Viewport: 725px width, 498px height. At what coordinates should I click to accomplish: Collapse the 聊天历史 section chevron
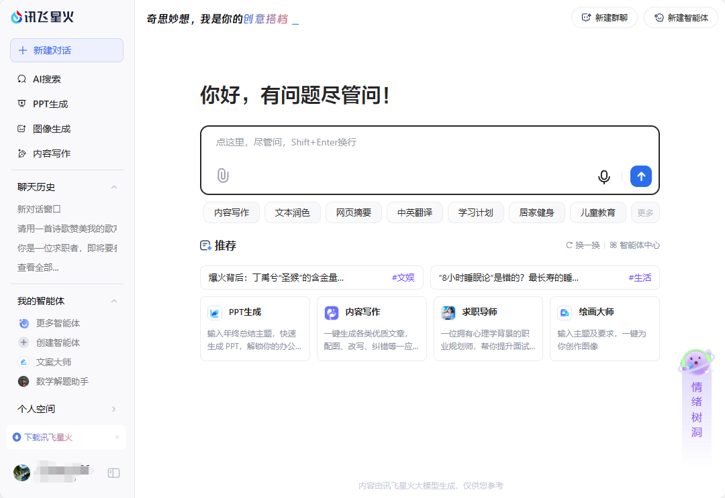pyautogui.click(x=113, y=187)
